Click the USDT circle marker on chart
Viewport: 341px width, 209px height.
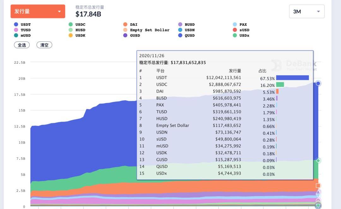coord(318,83)
